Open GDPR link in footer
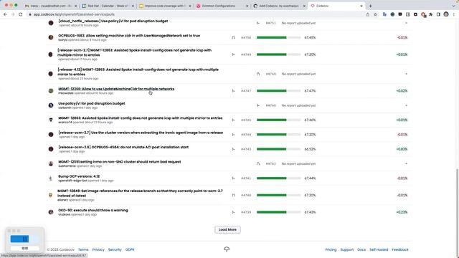 pos(130,249)
